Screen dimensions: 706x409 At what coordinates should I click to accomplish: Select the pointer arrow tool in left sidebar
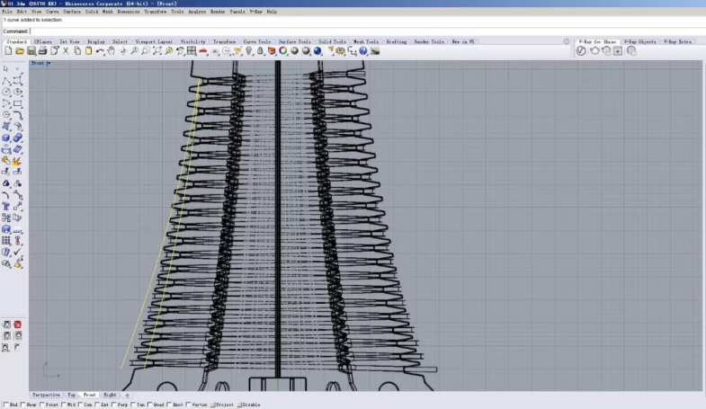click(6, 68)
